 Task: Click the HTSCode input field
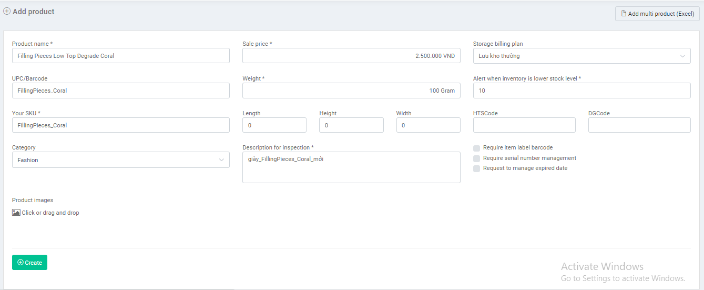524,125
